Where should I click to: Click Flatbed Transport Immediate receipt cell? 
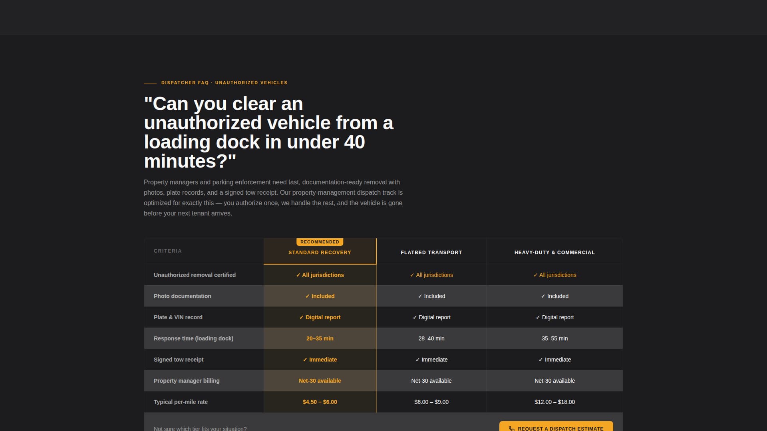click(431, 360)
